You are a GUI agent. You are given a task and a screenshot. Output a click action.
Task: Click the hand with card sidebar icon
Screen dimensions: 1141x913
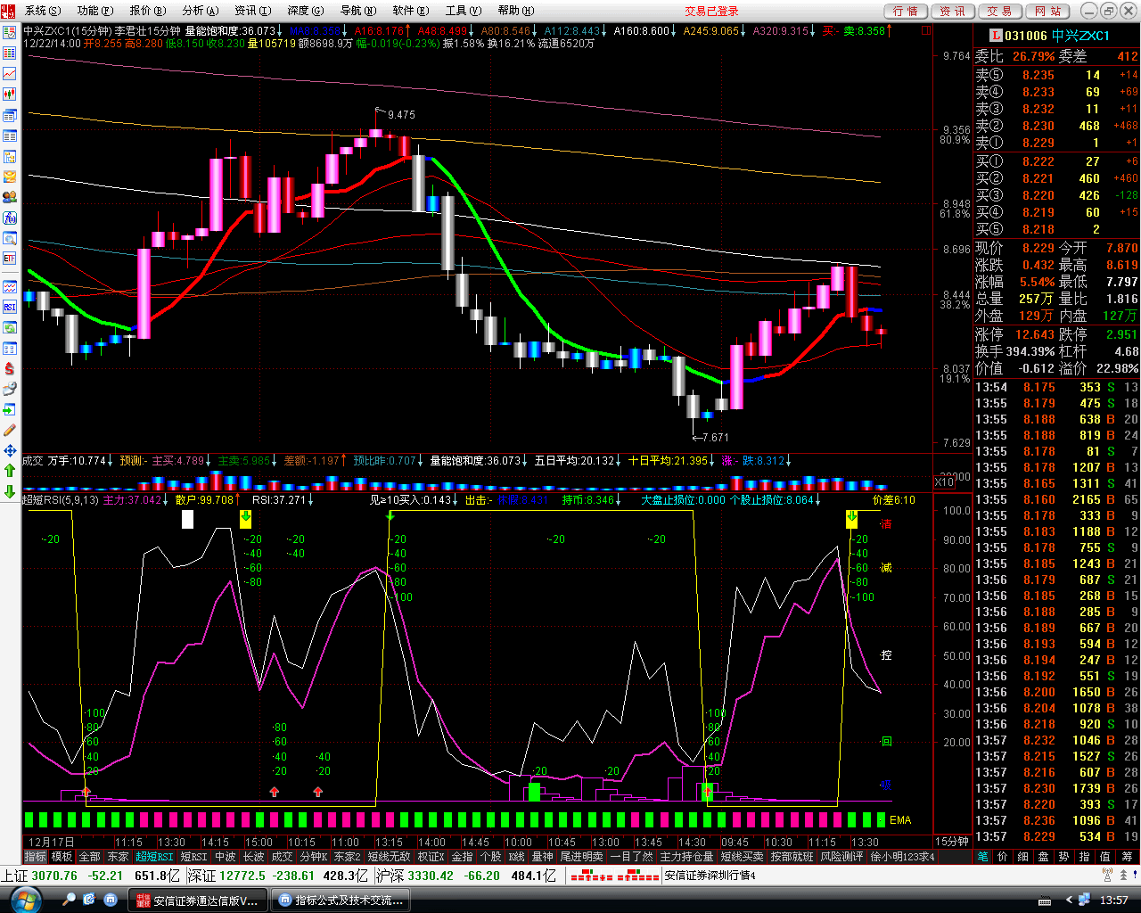click(10, 390)
